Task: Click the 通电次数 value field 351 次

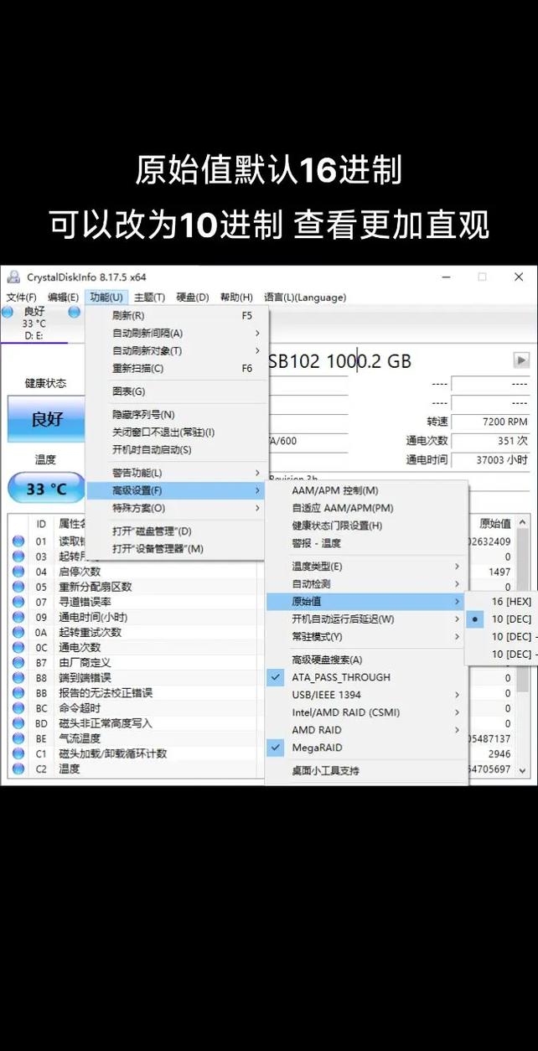Action: (491, 441)
